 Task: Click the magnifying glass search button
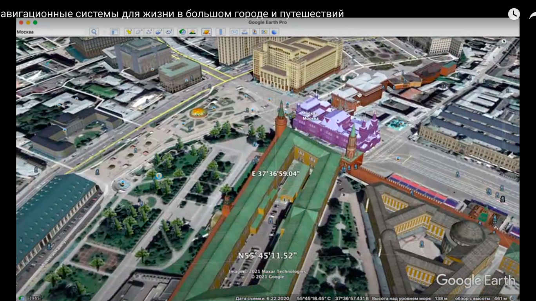tap(94, 32)
